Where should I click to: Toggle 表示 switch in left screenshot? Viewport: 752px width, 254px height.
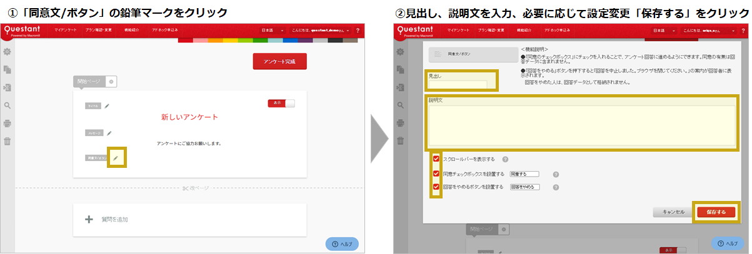pos(281,103)
